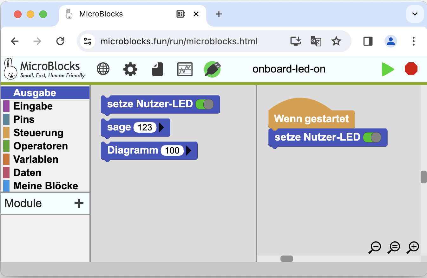Click the 123 value in sage block
Viewport: 427px width, 278px height.
pyautogui.click(x=145, y=128)
